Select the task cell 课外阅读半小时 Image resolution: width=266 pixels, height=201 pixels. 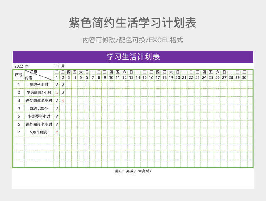point(39,124)
